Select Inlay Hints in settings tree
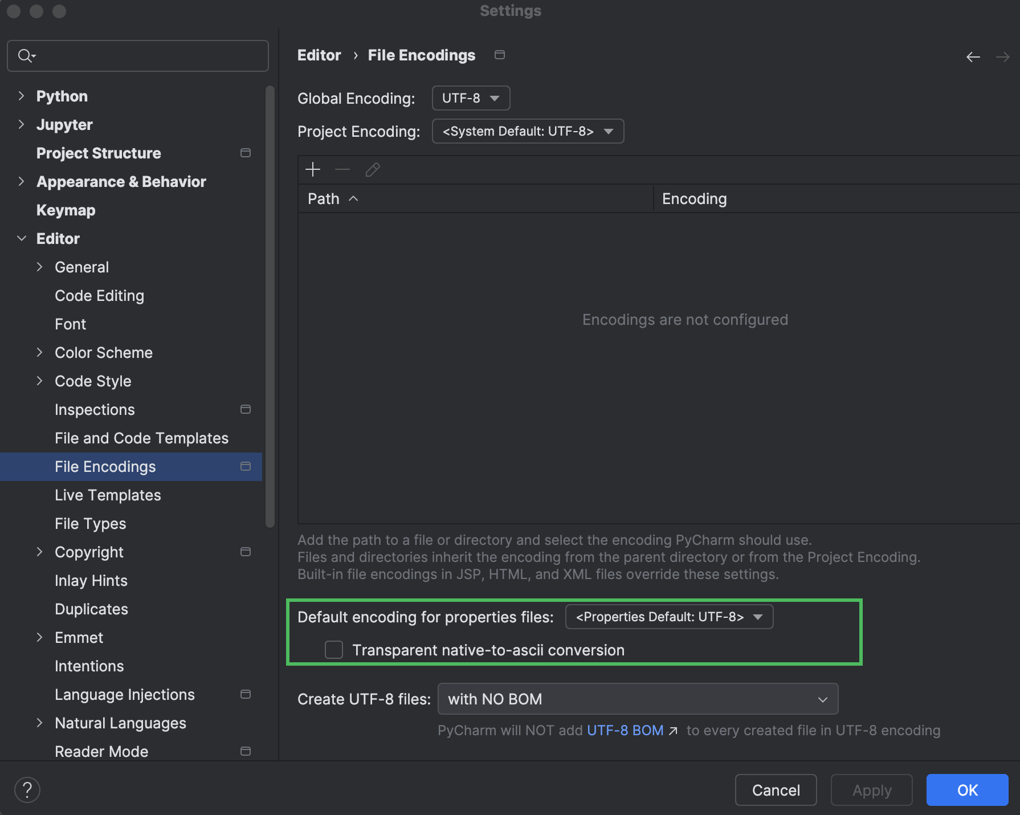1020x815 pixels. [91, 581]
